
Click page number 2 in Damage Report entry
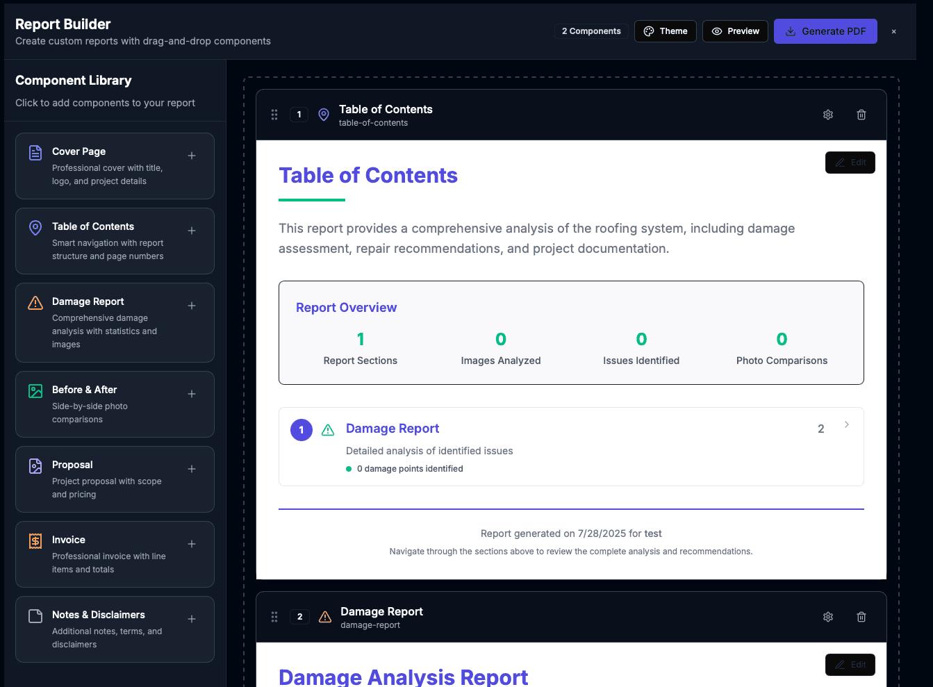coord(821,429)
